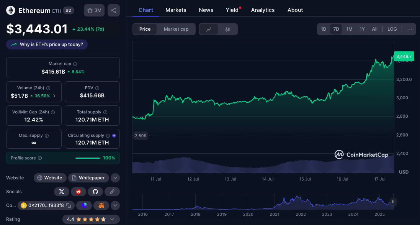Click the contract address chip 0x2170...f933f8
Screen dimensions: 420x225
coord(46,205)
